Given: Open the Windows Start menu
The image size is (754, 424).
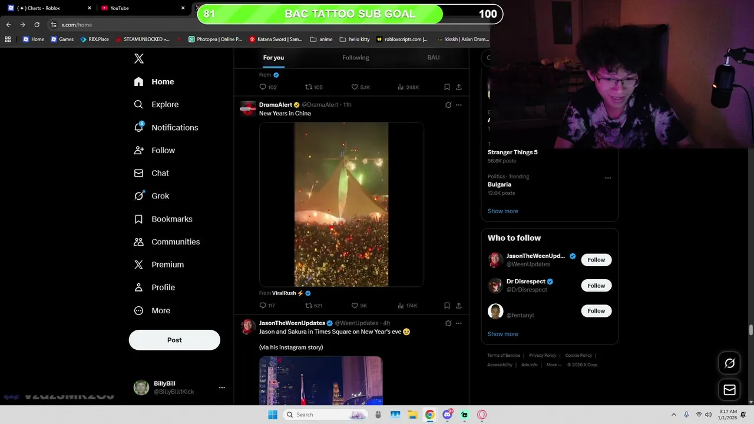Looking at the screenshot, I should [x=273, y=415].
